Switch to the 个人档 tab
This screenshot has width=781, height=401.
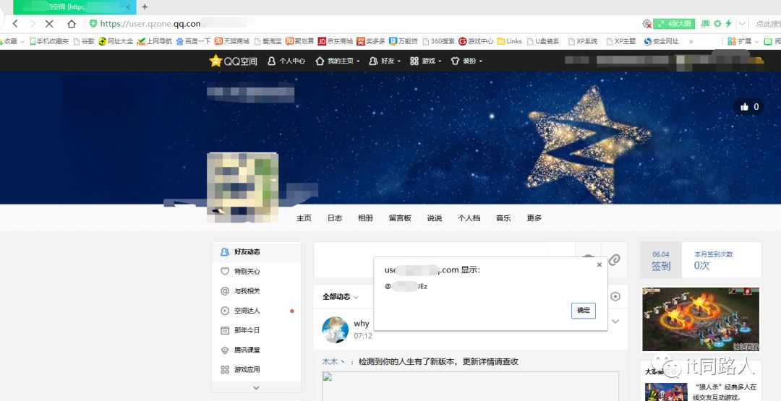[x=469, y=218]
